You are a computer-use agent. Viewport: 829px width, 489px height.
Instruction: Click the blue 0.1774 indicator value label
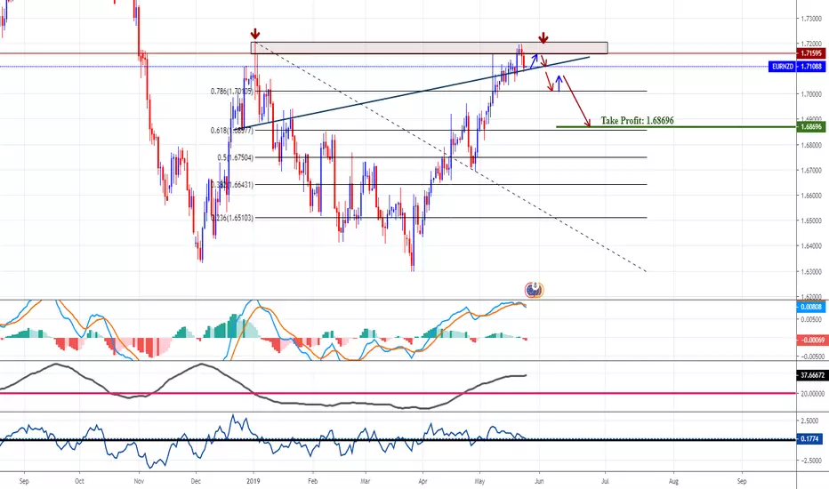809,439
